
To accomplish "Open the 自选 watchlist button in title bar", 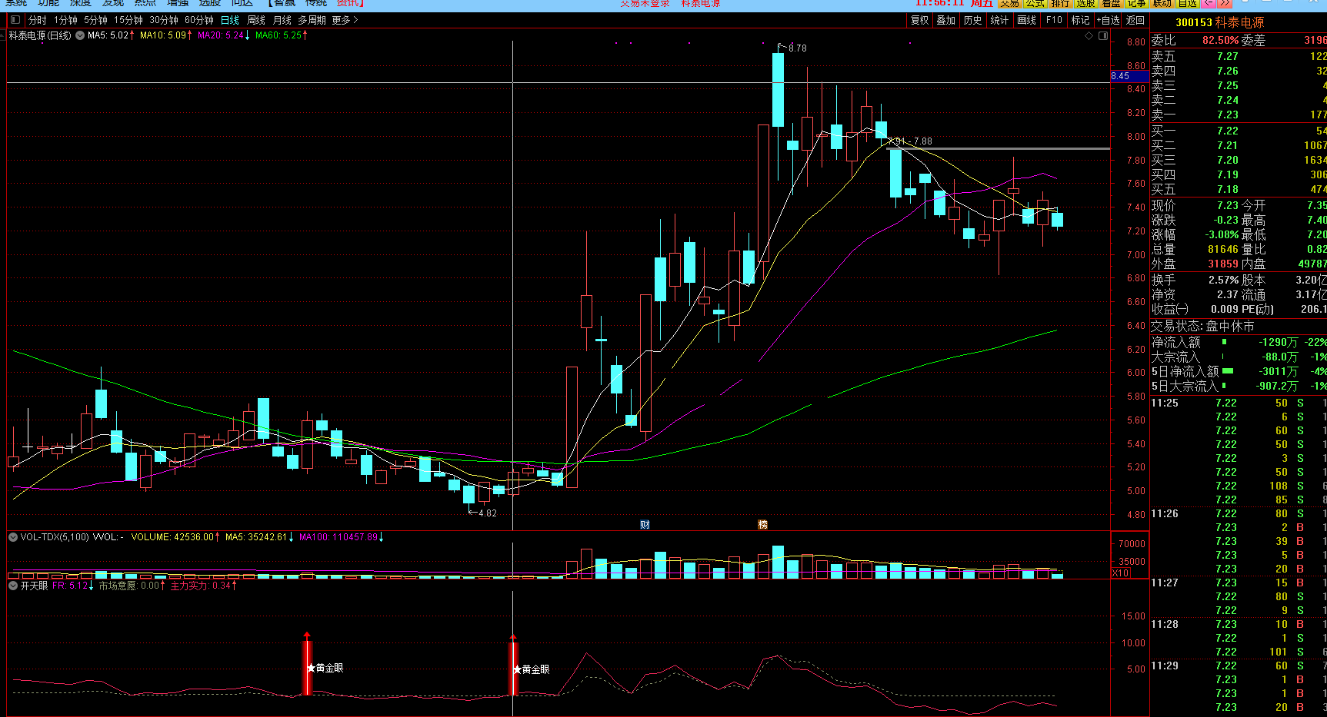I will (1187, 4).
